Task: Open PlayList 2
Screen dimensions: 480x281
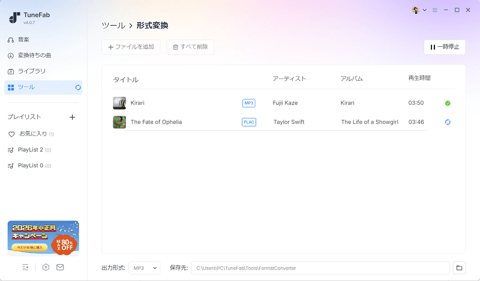Action: (34, 150)
